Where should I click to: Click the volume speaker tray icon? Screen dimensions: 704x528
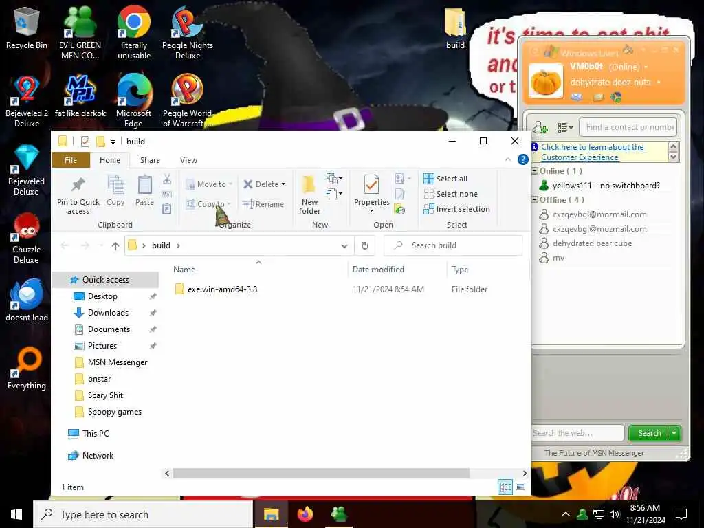pyautogui.click(x=614, y=514)
